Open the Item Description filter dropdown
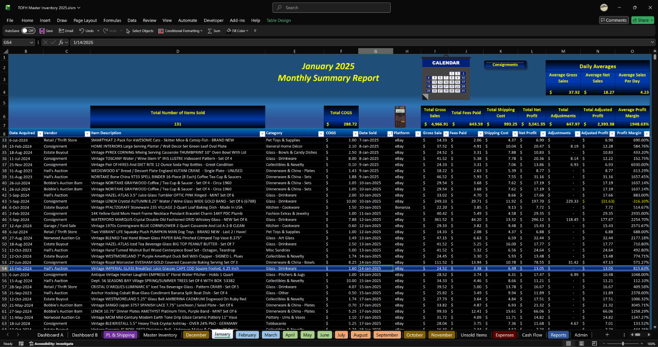Image resolution: width=658 pixels, height=347 pixels. click(x=262, y=134)
